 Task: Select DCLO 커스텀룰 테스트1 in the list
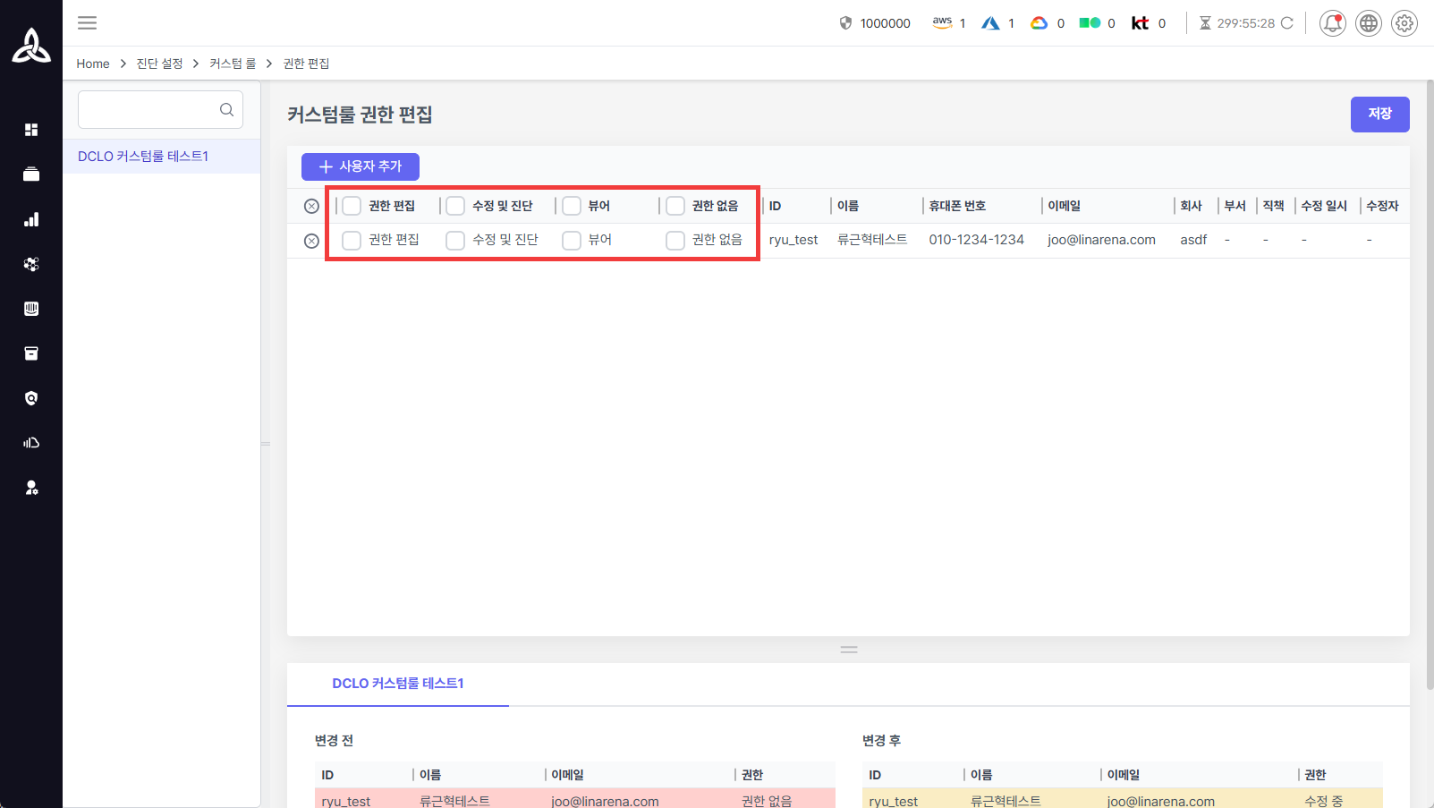click(x=143, y=157)
